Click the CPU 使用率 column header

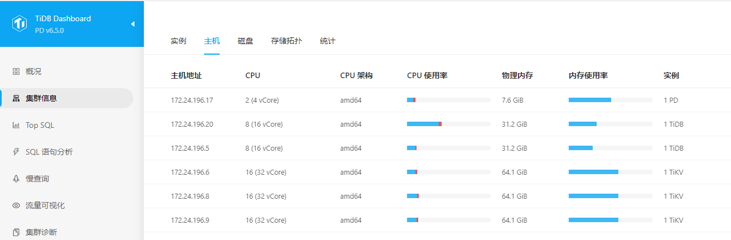(427, 75)
